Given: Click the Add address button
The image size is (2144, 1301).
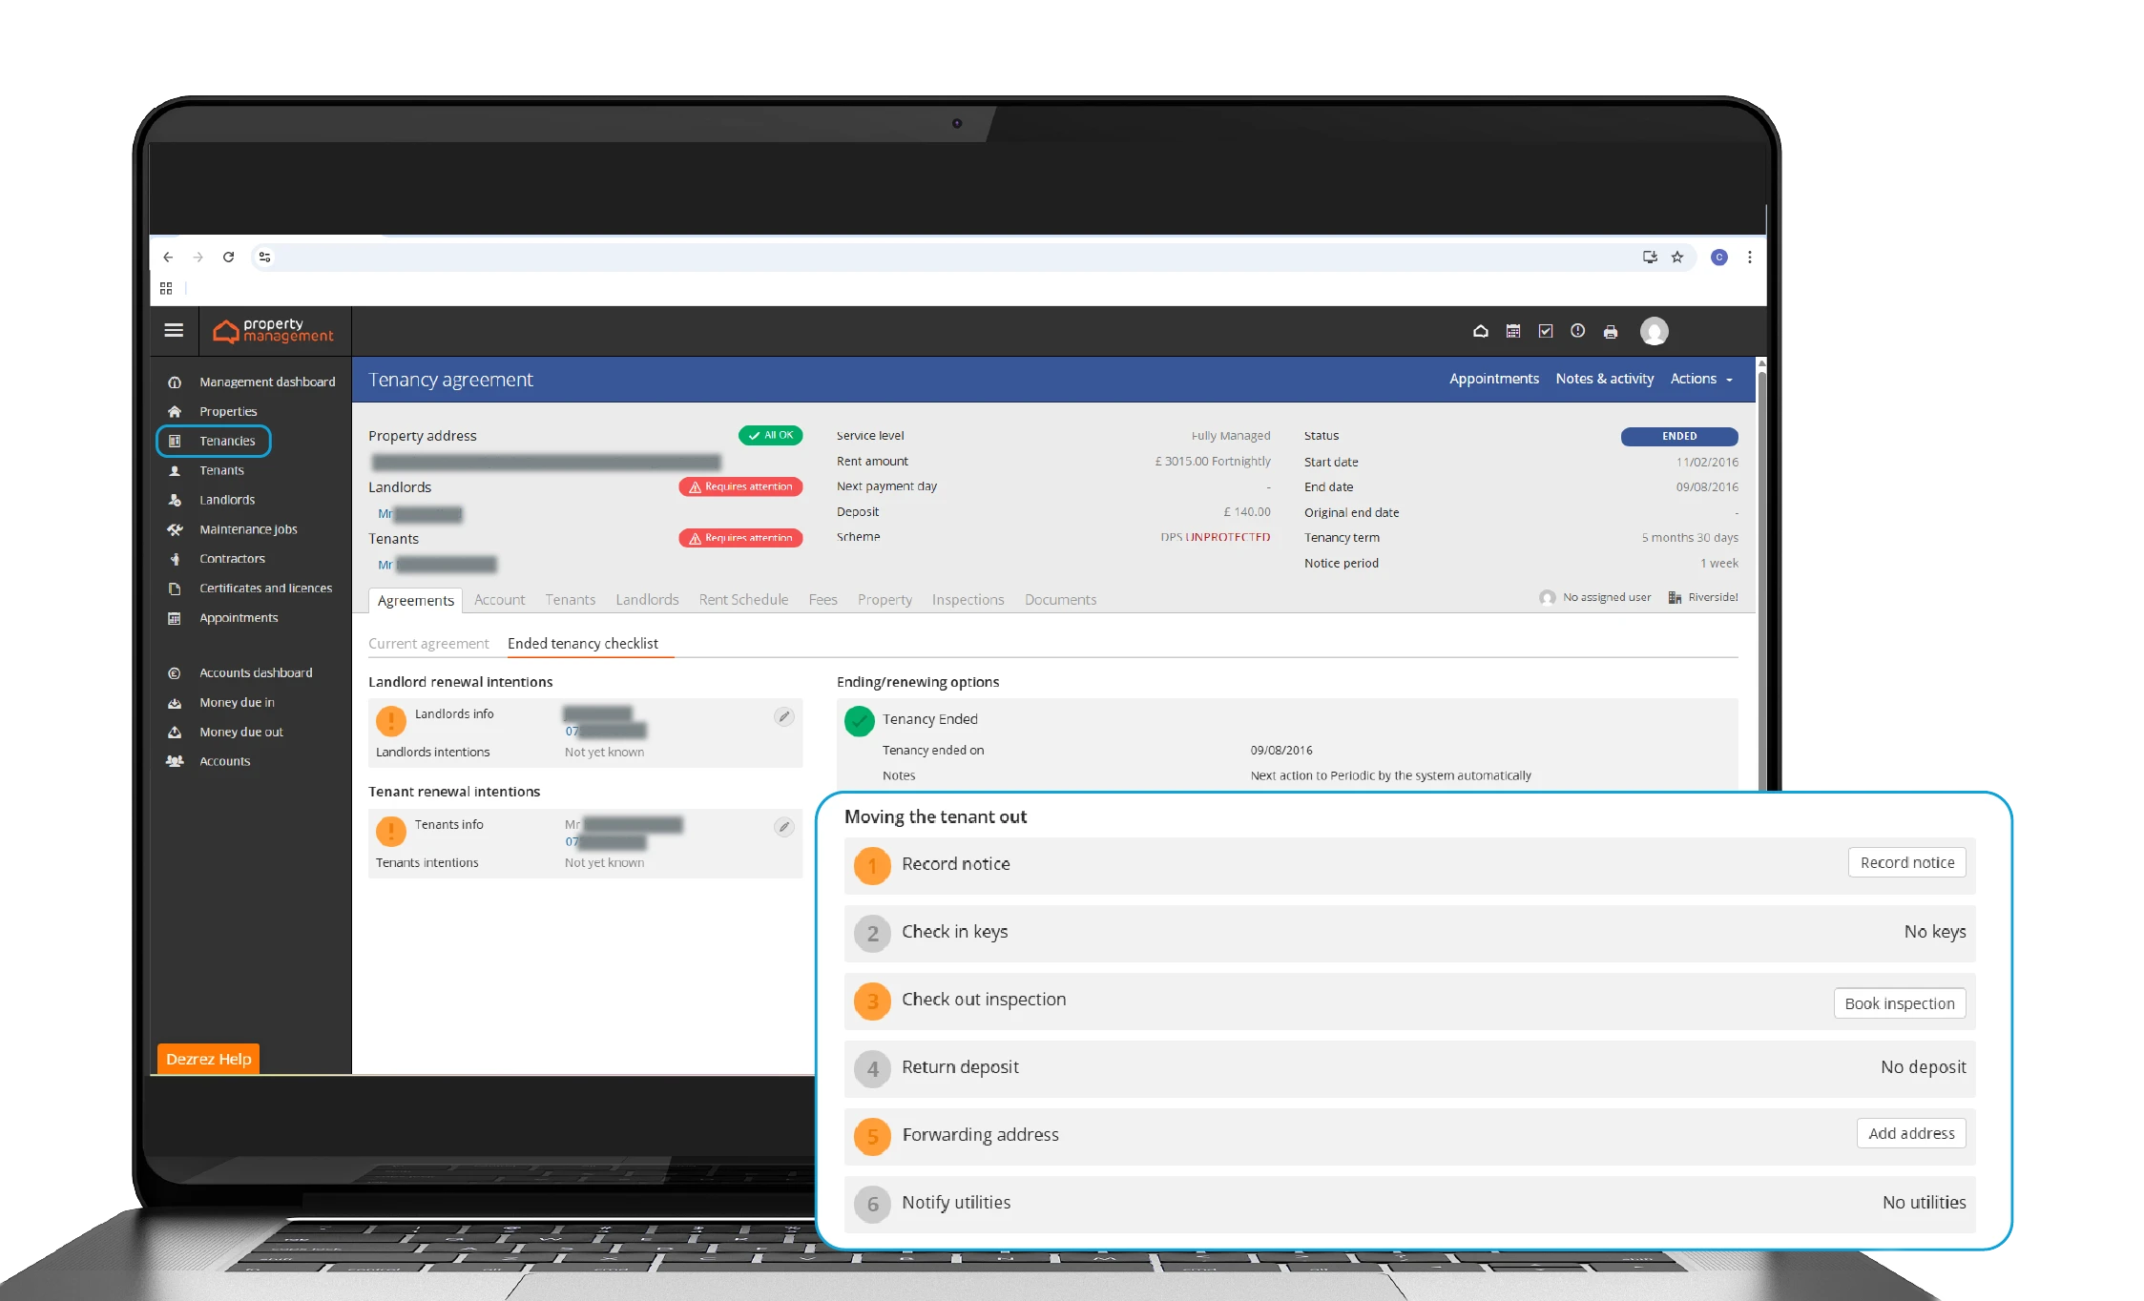Looking at the screenshot, I should click(x=1910, y=1133).
